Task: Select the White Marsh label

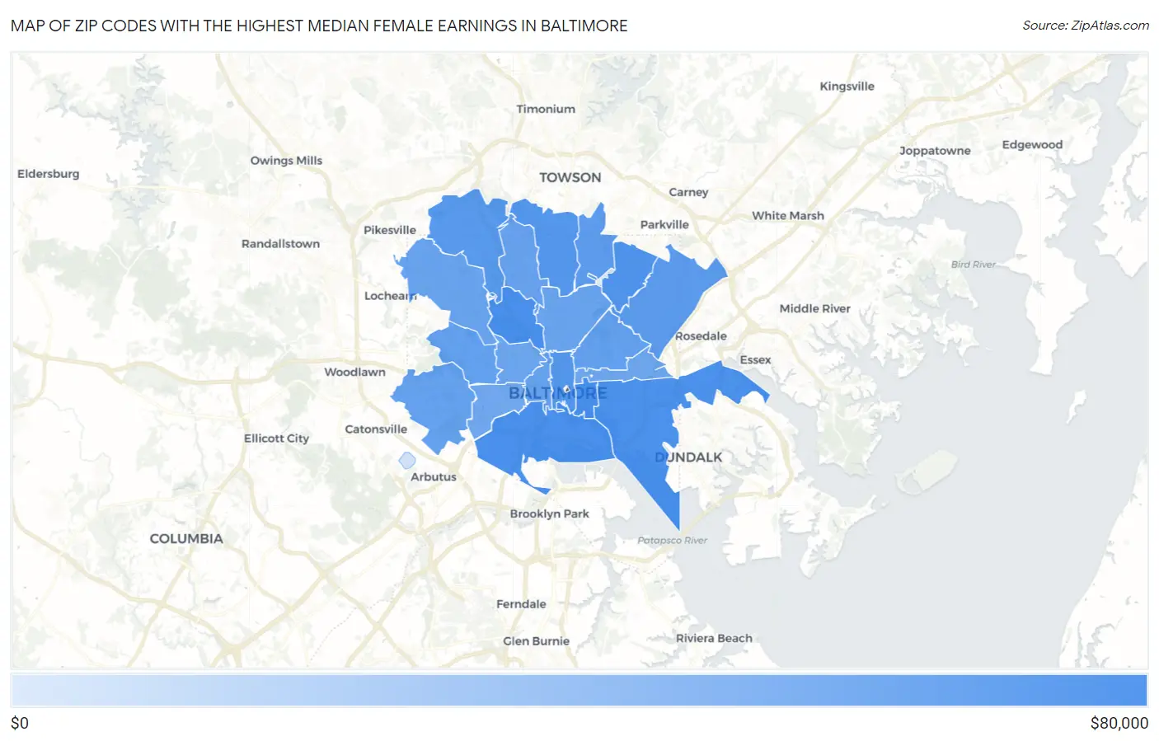Action: point(788,216)
